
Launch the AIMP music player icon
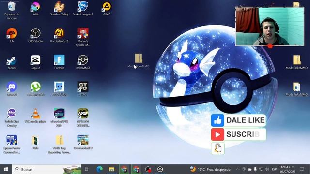107,9
